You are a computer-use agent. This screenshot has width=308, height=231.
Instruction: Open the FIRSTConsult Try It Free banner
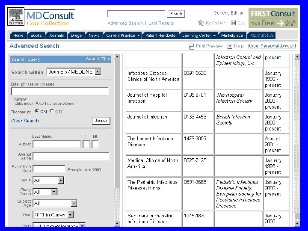(x=273, y=18)
